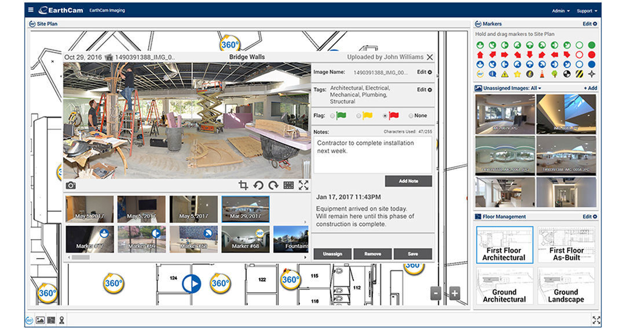Zoom in site plan with plus button

(455, 294)
